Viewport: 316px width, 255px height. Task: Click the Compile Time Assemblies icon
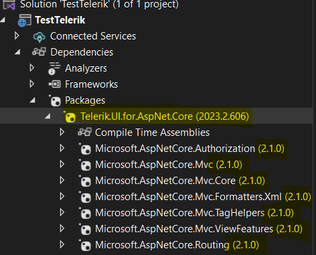tap(84, 132)
